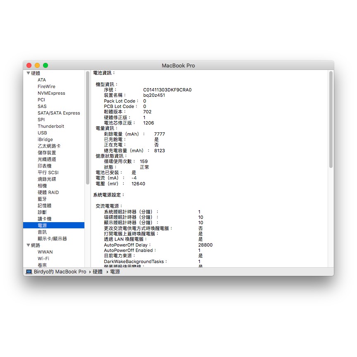The image size is (357, 357).
Task: Open 顯示卡/顯示器 graphics entry
Action: click(52, 239)
